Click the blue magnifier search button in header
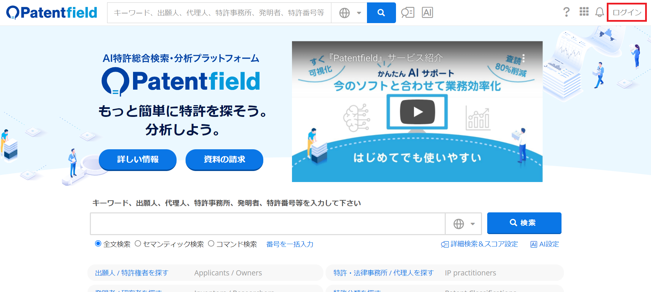The image size is (651, 292). (381, 13)
